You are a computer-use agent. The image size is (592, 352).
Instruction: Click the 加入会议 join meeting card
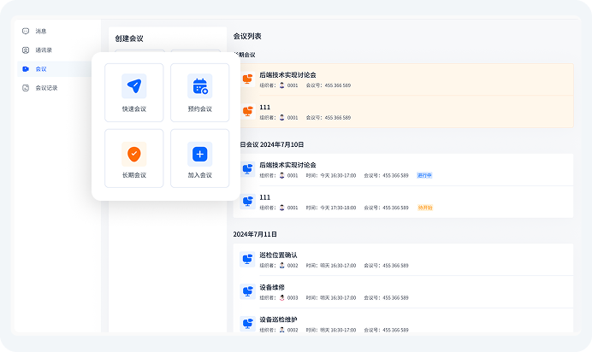(x=199, y=158)
